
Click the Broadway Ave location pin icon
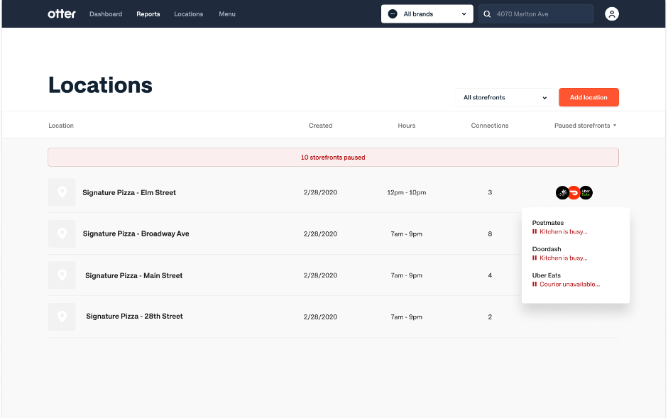point(62,233)
